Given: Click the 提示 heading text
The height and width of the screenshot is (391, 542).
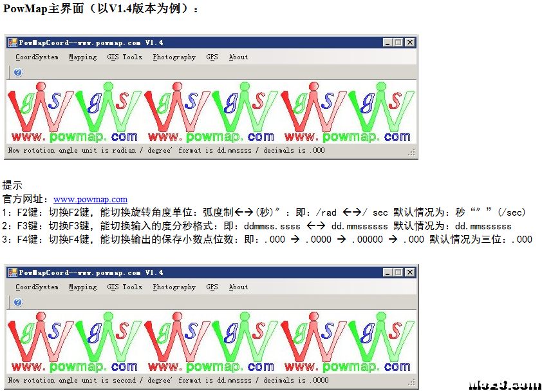Looking at the screenshot, I should (12, 185).
